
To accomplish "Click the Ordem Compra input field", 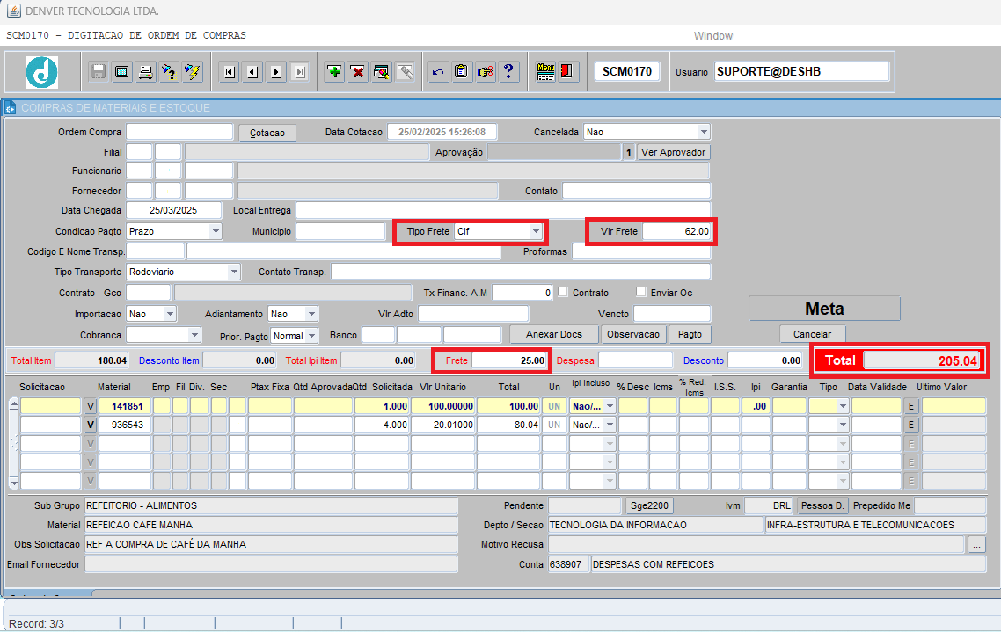I will click(x=179, y=132).
